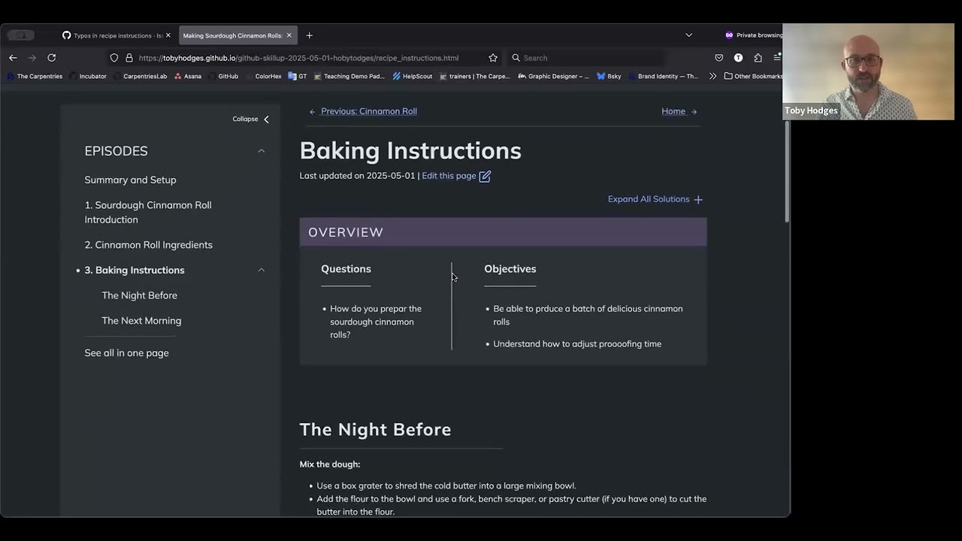Jump to The Next Morning section
Image resolution: width=962 pixels, height=541 pixels.
click(x=141, y=321)
